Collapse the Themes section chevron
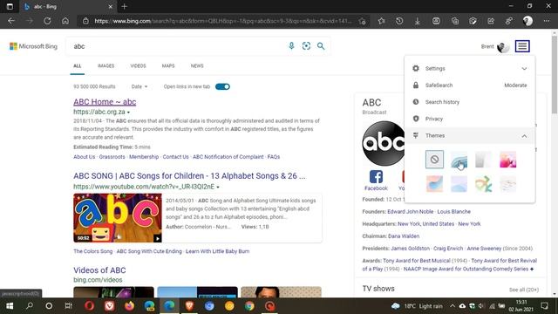This screenshot has height=314, width=558. [x=524, y=136]
